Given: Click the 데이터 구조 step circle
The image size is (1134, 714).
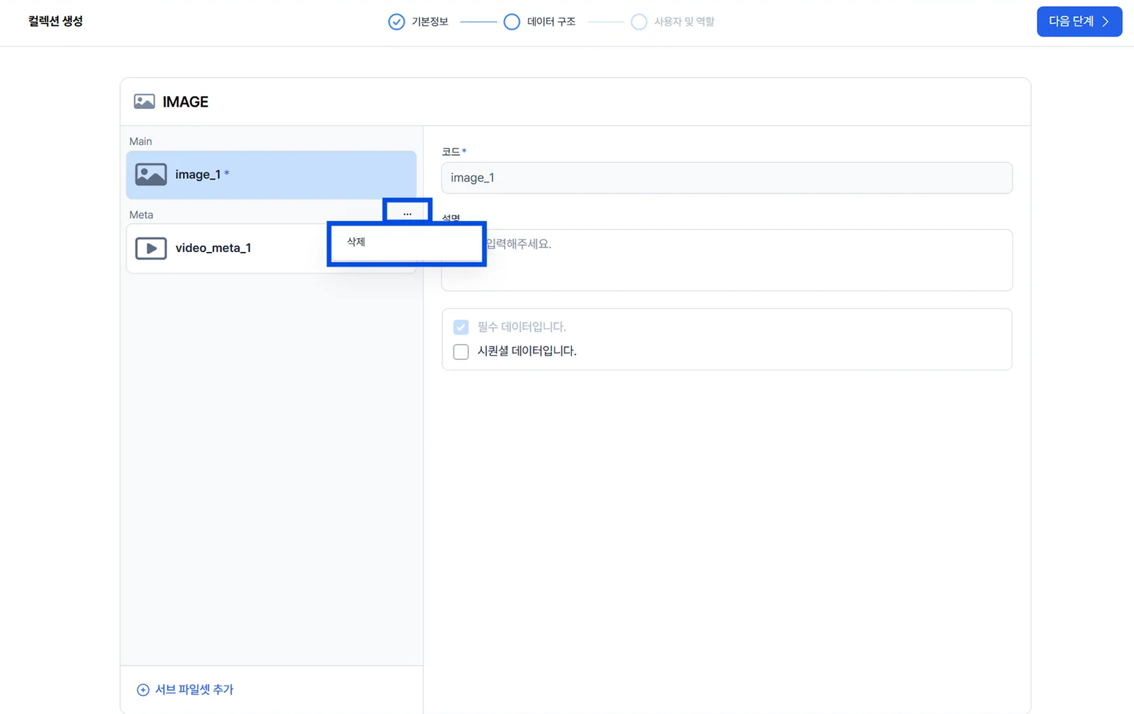Looking at the screenshot, I should pyautogui.click(x=512, y=21).
